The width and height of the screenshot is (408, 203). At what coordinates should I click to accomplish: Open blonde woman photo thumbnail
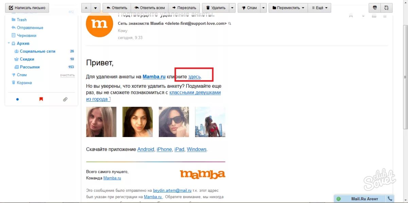[101, 122]
